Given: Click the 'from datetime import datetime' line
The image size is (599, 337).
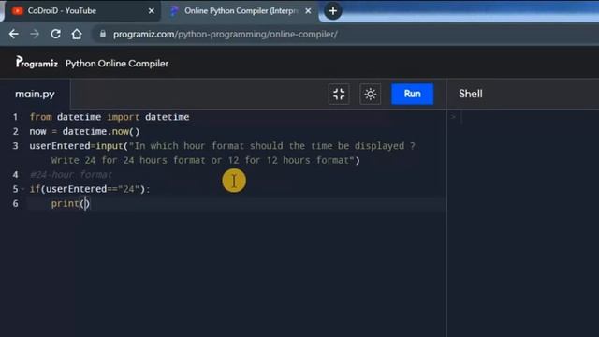Looking at the screenshot, I should click(110, 117).
